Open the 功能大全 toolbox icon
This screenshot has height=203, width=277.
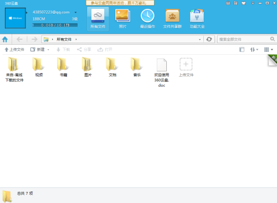coord(197,19)
